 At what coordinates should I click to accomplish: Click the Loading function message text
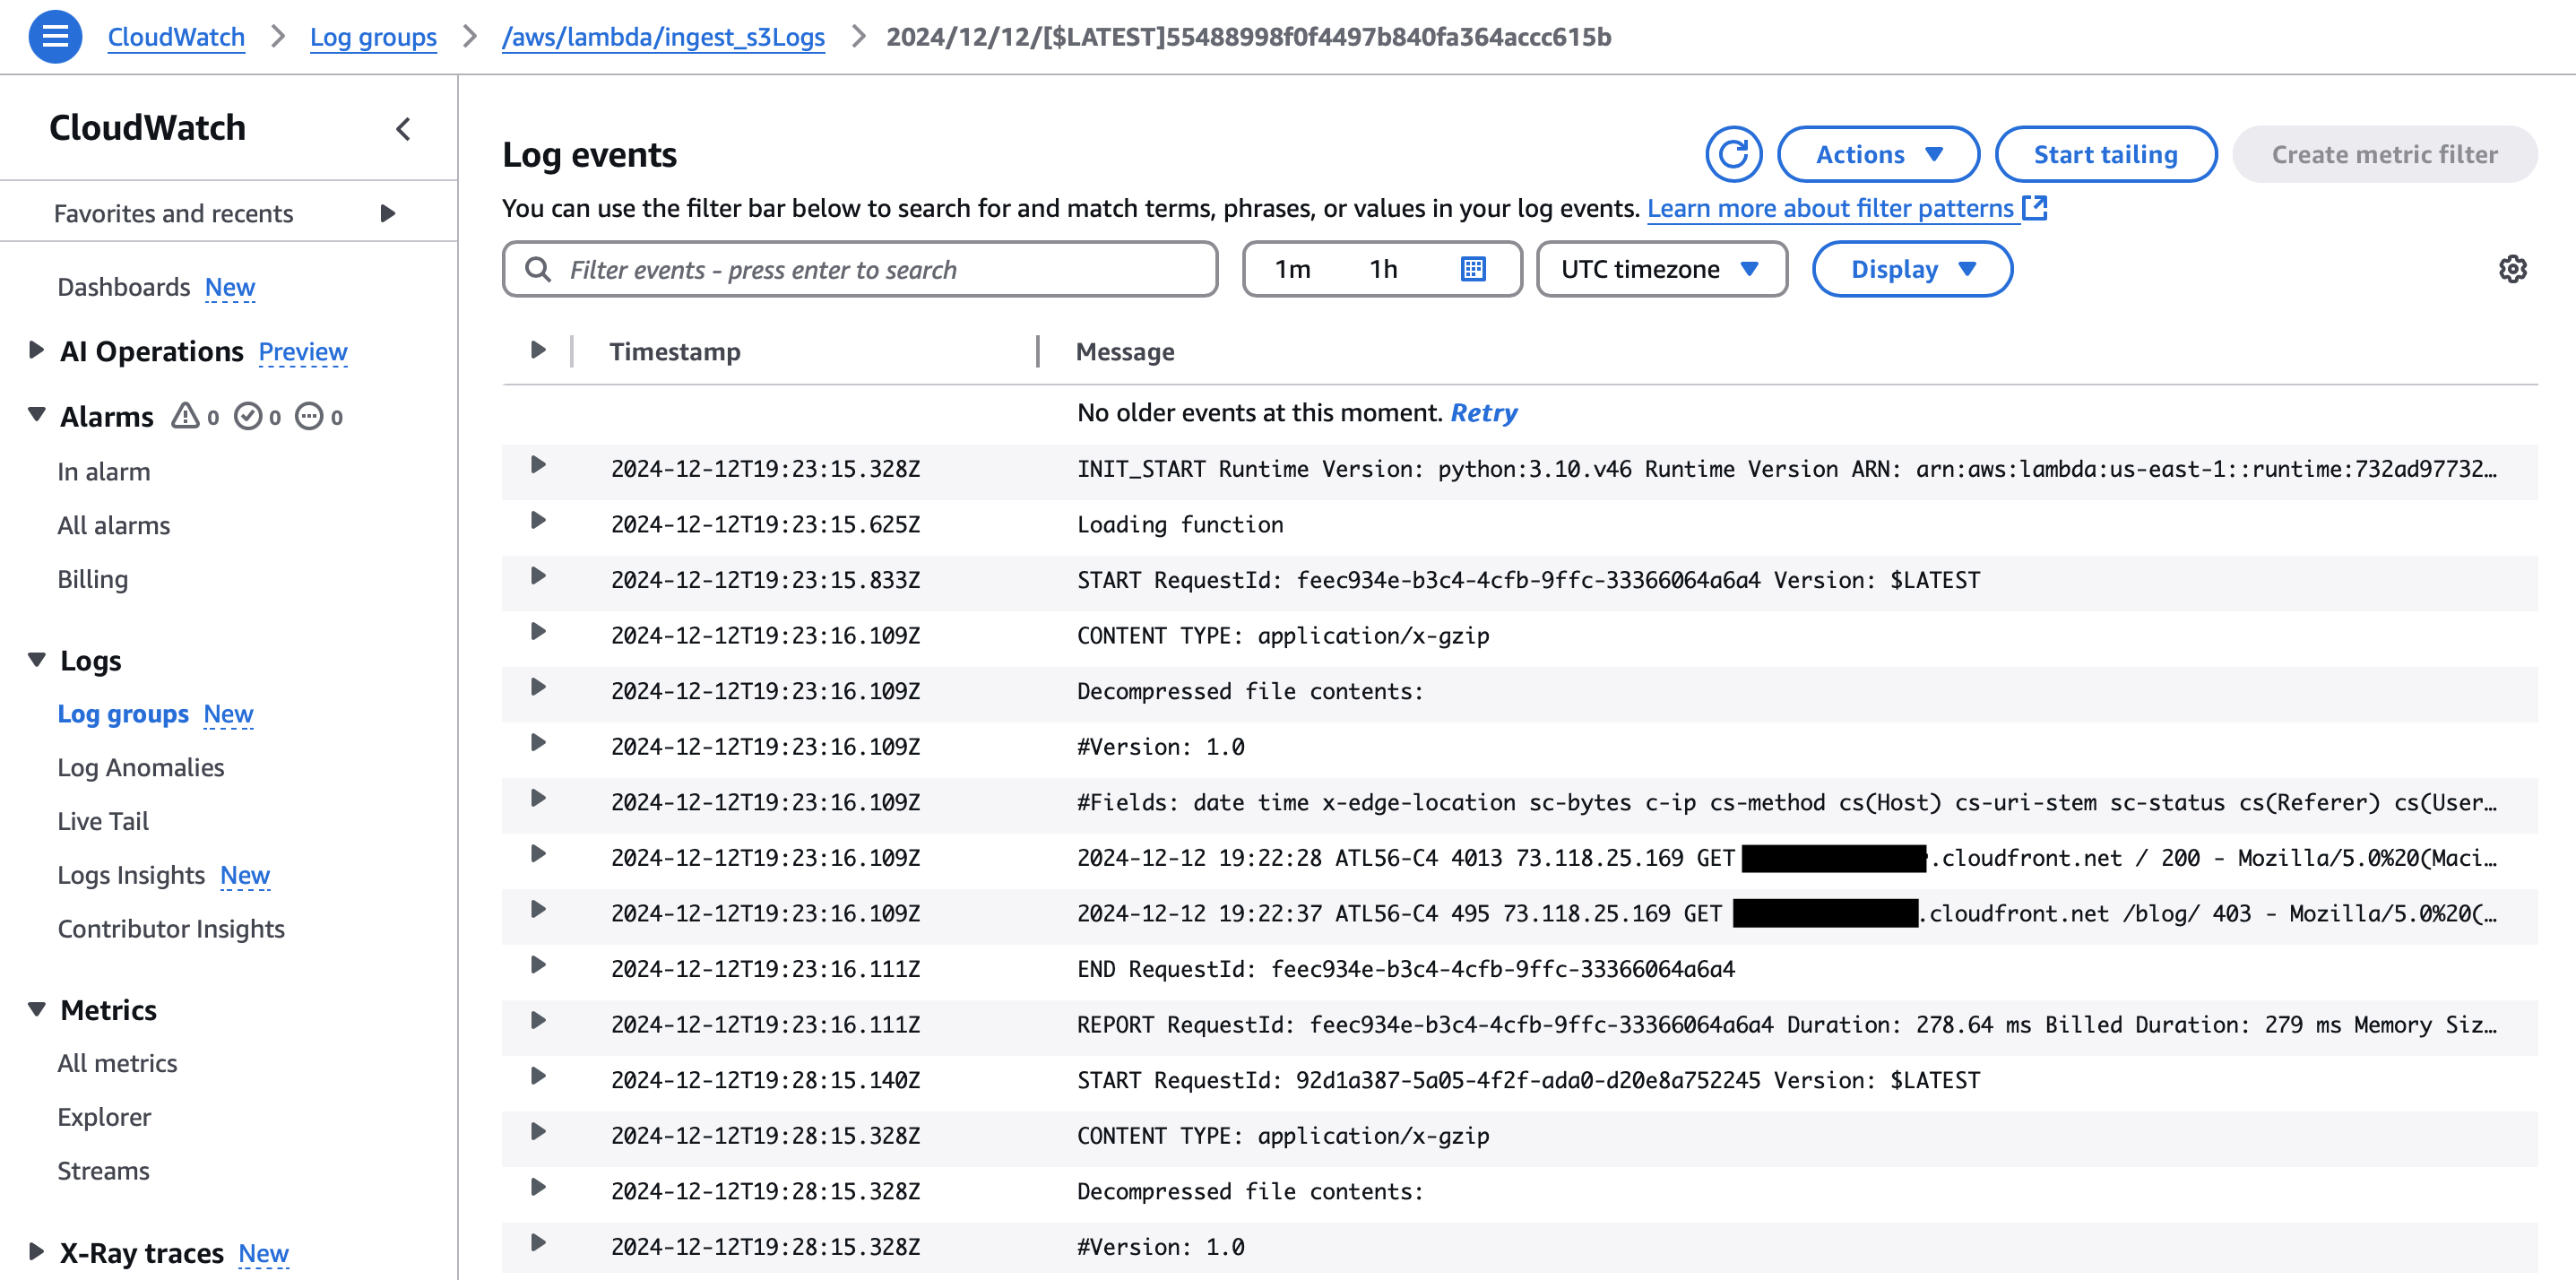tap(1180, 525)
